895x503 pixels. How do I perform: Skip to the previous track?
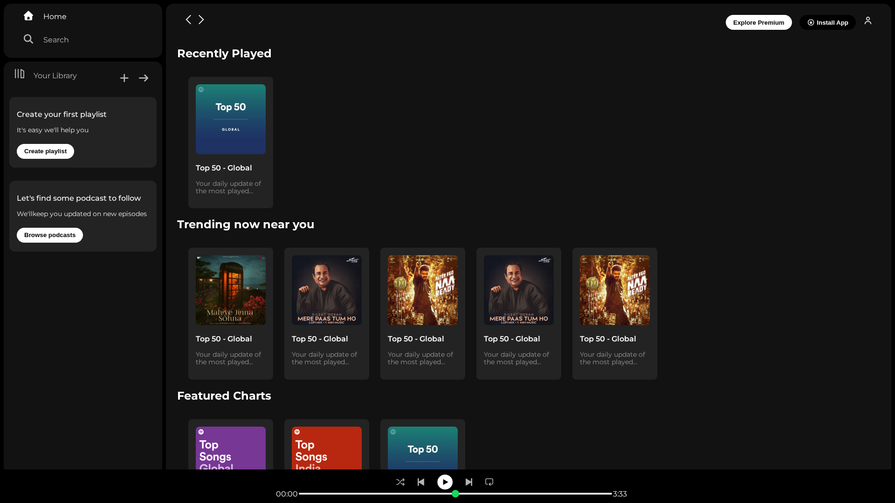[x=421, y=482]
